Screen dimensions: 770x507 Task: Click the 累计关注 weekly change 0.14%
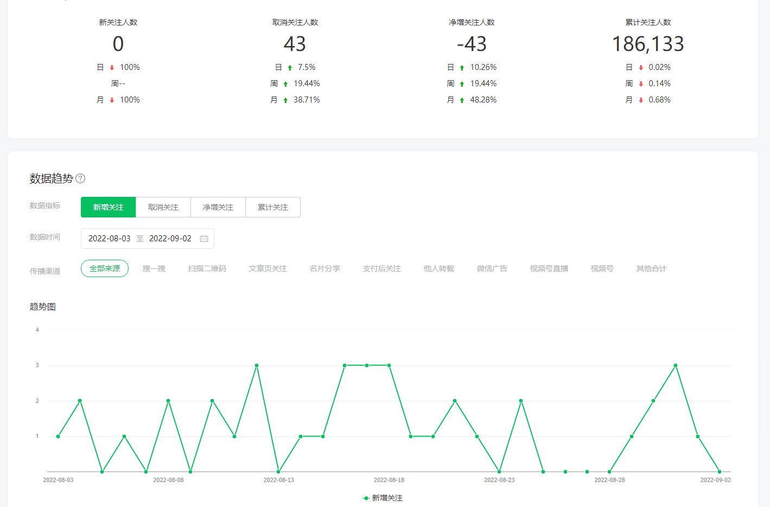(x=660, y=84)
